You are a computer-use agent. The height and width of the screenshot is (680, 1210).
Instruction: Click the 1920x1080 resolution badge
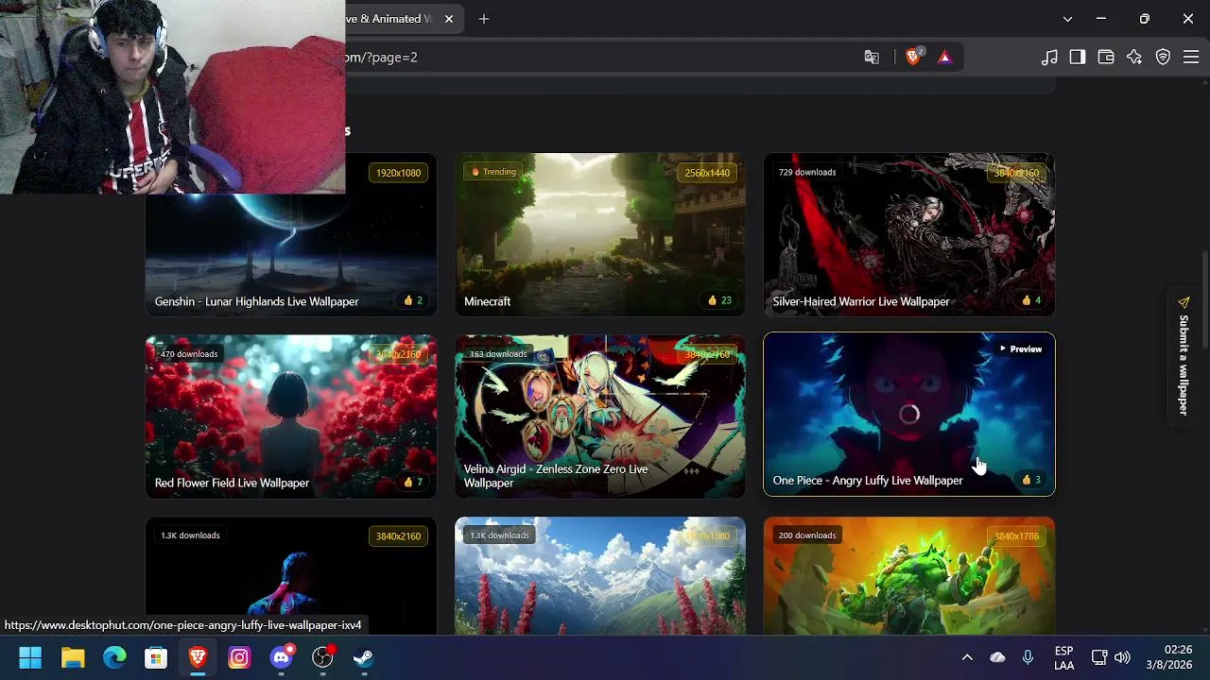398,173
